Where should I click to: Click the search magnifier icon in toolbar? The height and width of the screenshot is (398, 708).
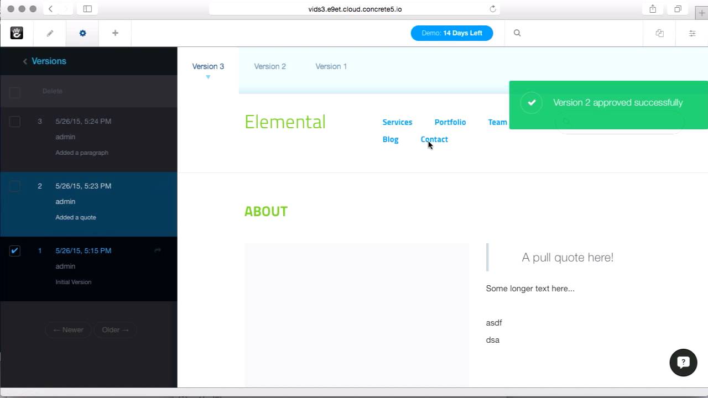coord(517,33)
